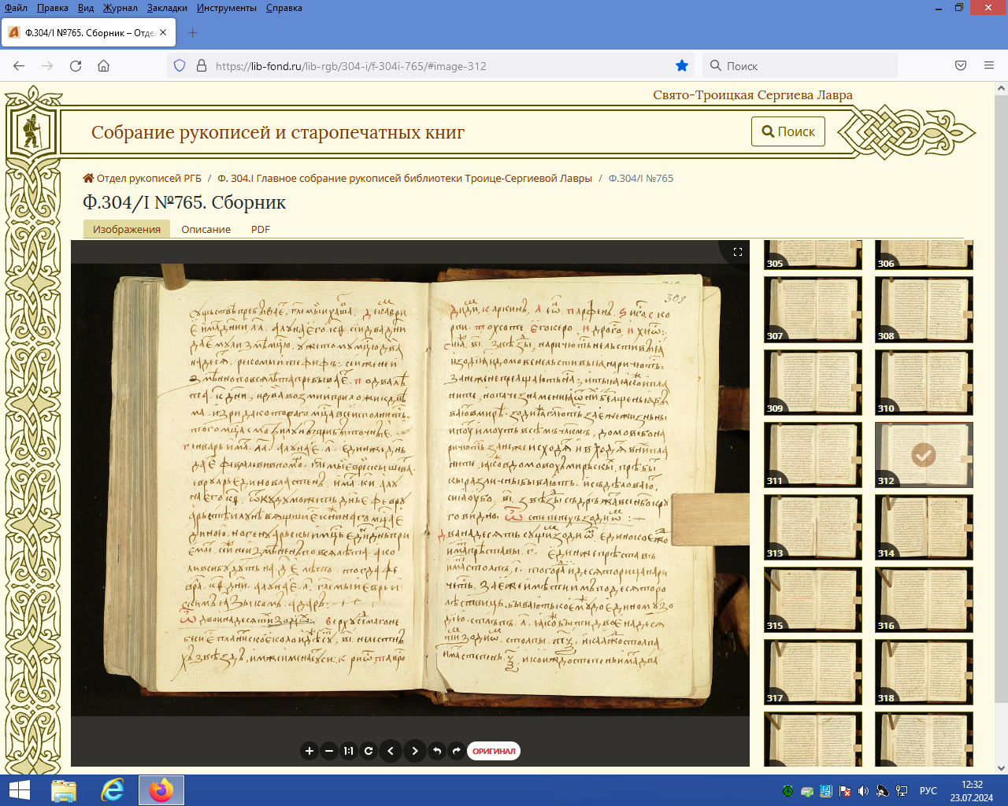Open the Справка menu

(x=284, y=8)
